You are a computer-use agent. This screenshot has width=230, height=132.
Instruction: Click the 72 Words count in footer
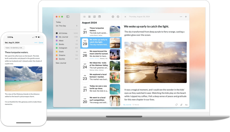click(136, 105)
